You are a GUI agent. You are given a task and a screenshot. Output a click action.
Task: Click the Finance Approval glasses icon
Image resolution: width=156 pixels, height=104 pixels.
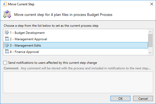7,52
